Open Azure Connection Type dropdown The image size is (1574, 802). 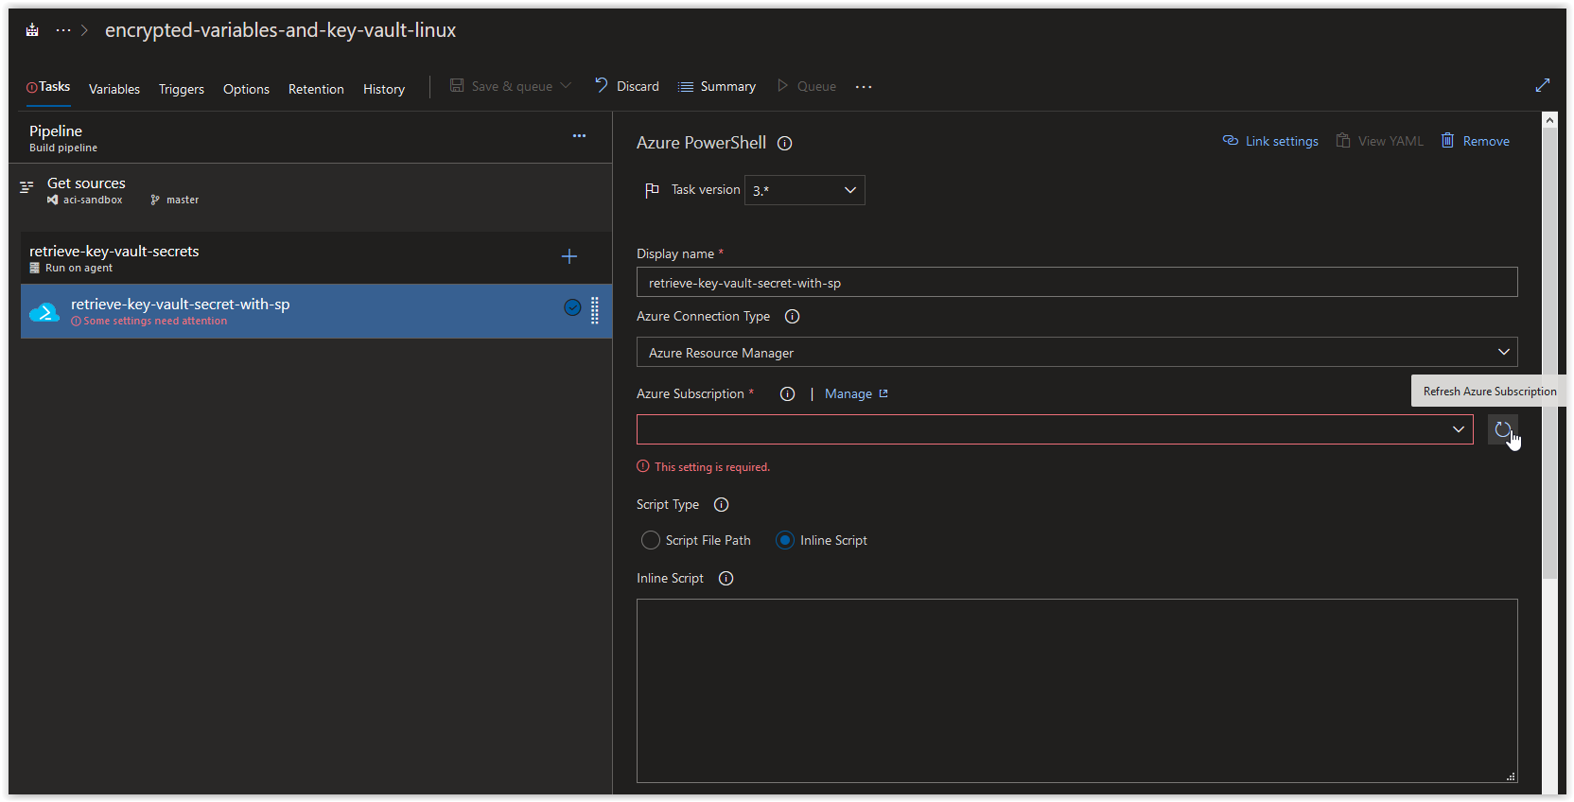(x=1077, y=352)
